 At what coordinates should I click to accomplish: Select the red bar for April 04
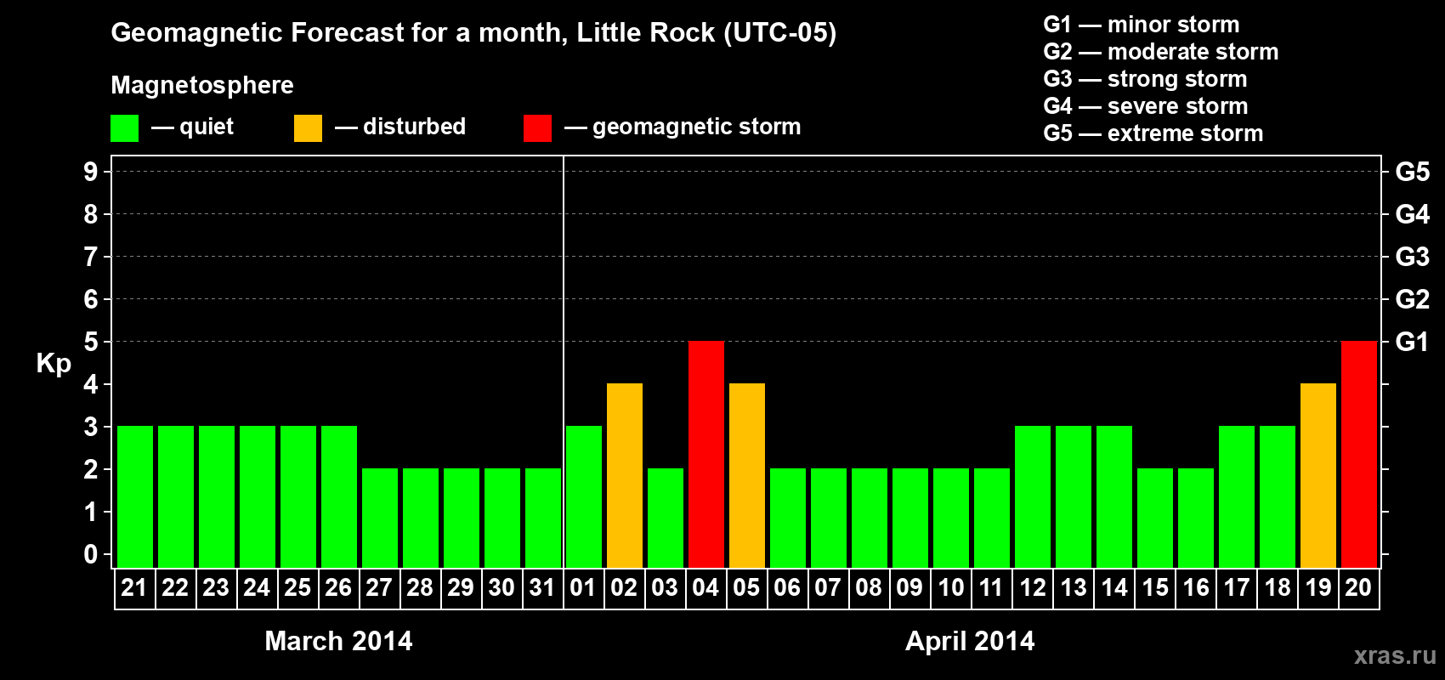pos(706,454)
